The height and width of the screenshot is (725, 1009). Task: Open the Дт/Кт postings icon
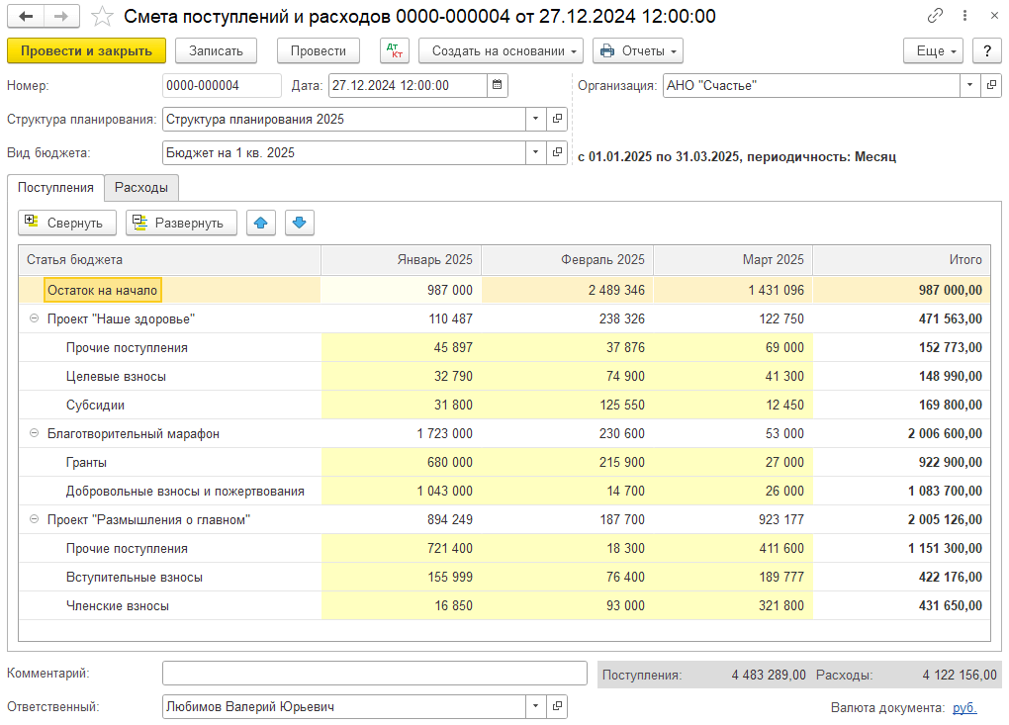coord(394,50)
